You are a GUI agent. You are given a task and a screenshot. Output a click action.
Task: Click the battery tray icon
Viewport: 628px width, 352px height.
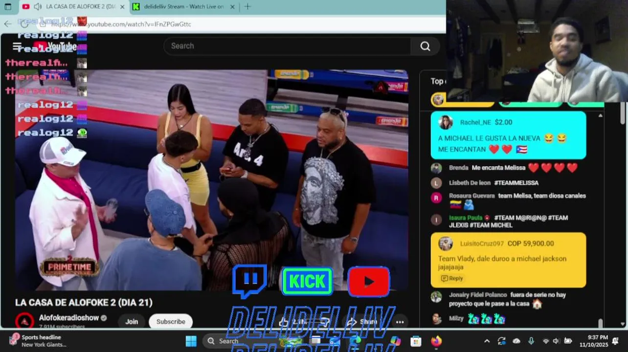click(x=568, y=341)
